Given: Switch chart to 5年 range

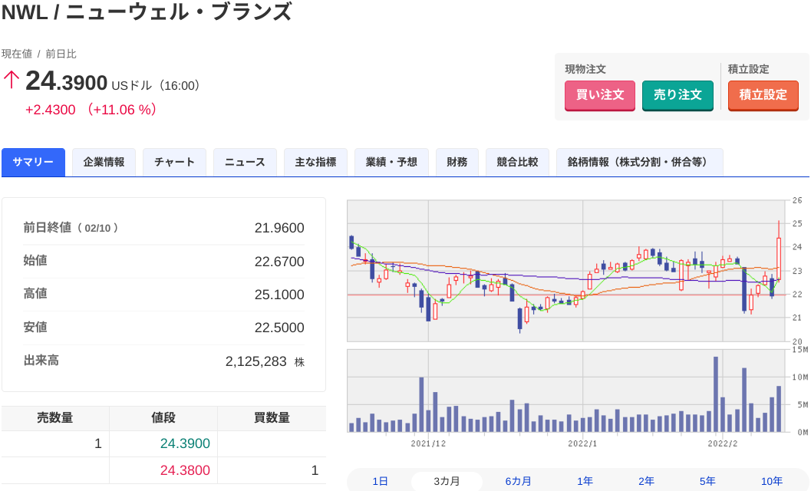Looking at the screenshot, I should click(707, 481).
